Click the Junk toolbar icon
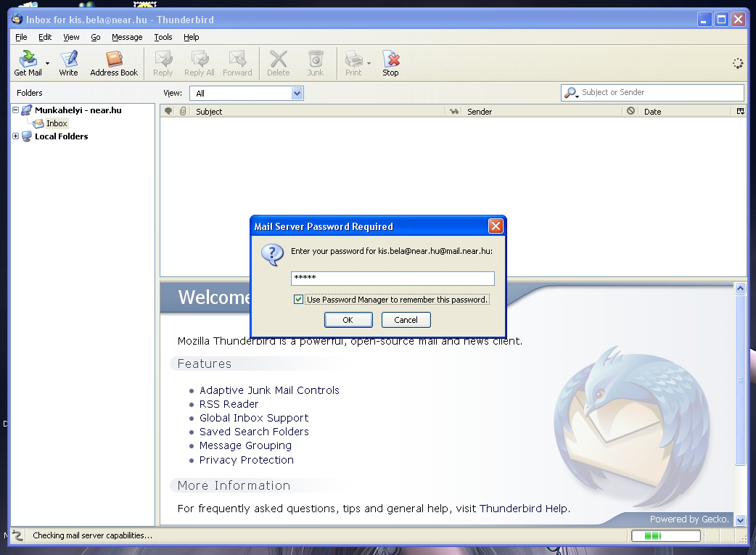 tap(315, 62)
